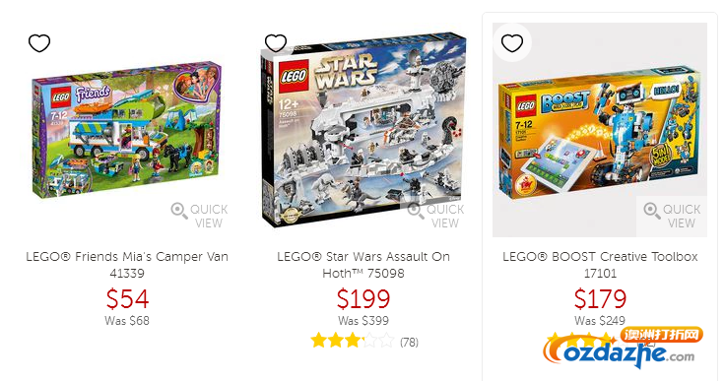View the LEGO BOOST robot box image
725x381 pixels.
click(600, 133)
